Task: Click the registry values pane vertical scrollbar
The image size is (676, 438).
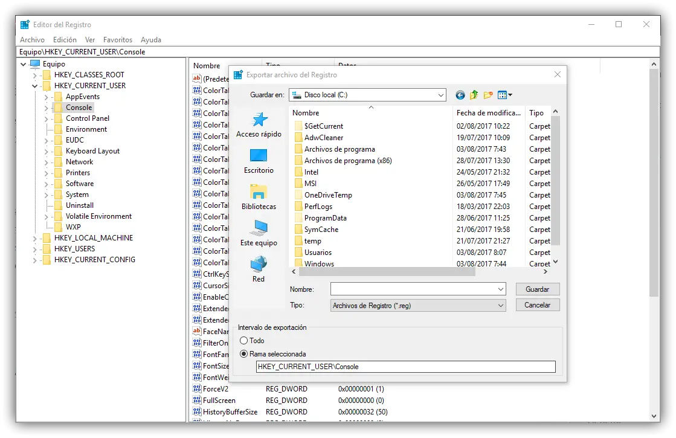Action: click(x=654, y=182)
